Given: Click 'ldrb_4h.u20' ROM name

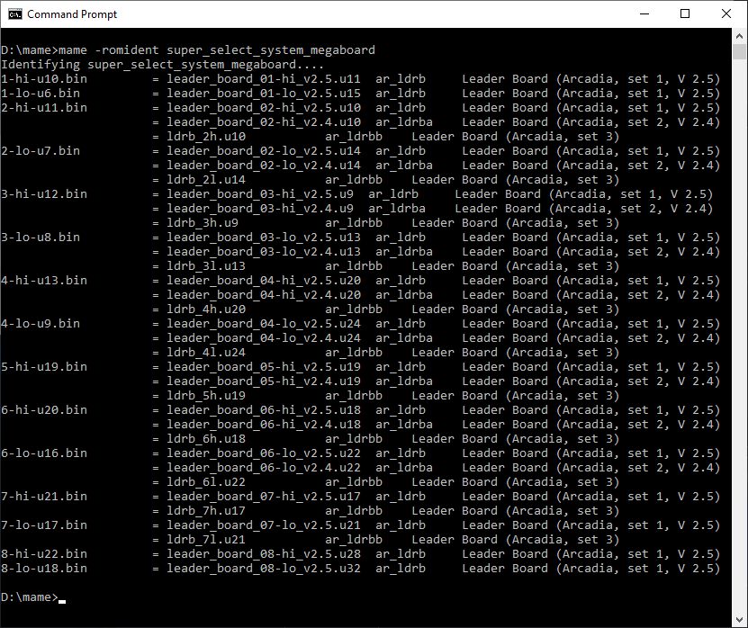Looking at the screenshot, I should [x=206, y=309].
